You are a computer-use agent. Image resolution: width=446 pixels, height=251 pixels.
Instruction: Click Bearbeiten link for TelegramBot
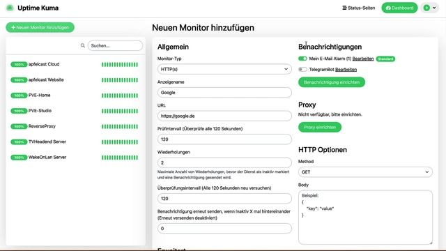pyautogui.click(x=346, y=70)
